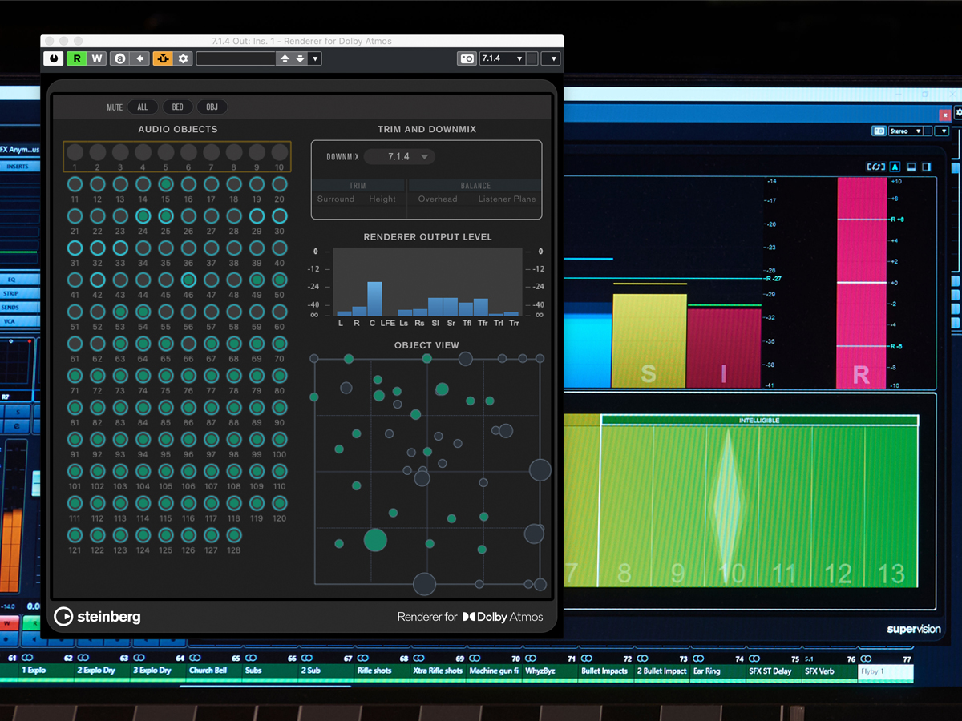Open the Downmix 7.1.4 dropdown
Screen dimensions: 962x721
tap(399, 156)
